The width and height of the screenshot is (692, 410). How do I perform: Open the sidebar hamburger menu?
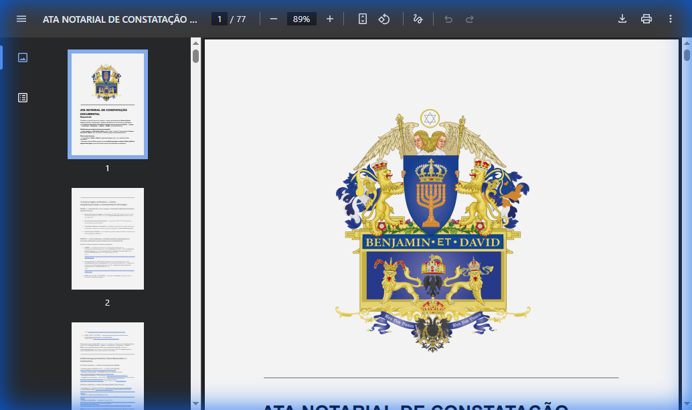21,19
